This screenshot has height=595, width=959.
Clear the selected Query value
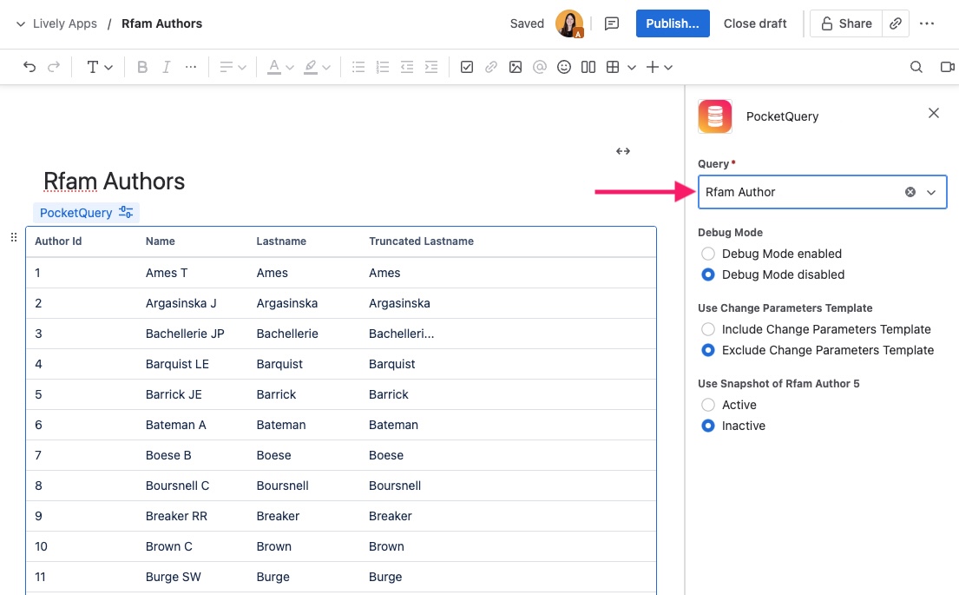point(910,192)
